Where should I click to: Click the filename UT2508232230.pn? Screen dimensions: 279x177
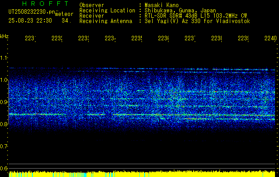click(x=31, y=12)
